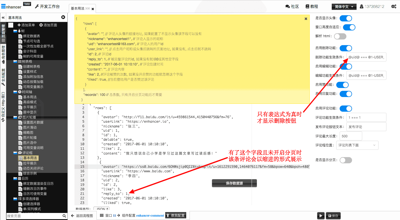
Task: Close the 基本用法 tab
Action: click(93, 9)
